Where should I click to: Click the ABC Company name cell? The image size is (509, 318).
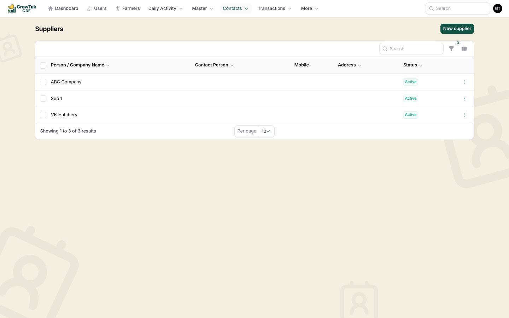coord(66,82)
